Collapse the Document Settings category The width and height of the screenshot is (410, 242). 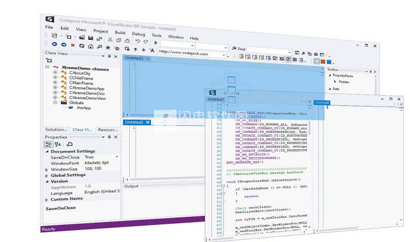click(47, 151)
